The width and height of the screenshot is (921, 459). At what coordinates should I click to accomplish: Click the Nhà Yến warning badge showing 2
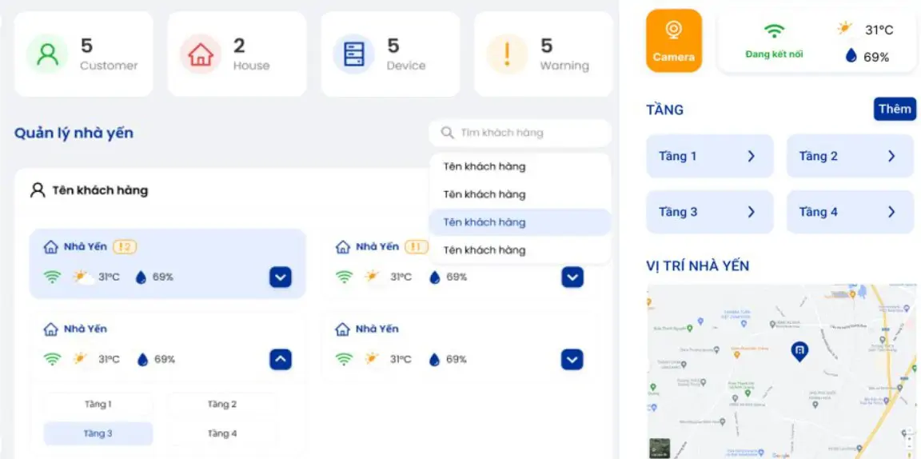(125, 247)
